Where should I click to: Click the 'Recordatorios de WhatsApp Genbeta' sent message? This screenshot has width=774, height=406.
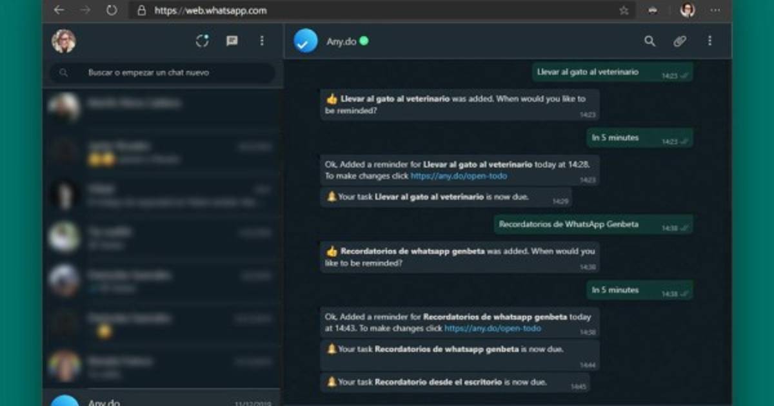pos(568,224)
